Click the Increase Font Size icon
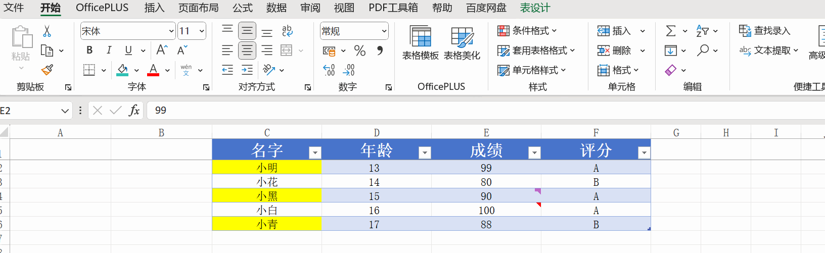The image size is (825, 253). pos(162,50)
